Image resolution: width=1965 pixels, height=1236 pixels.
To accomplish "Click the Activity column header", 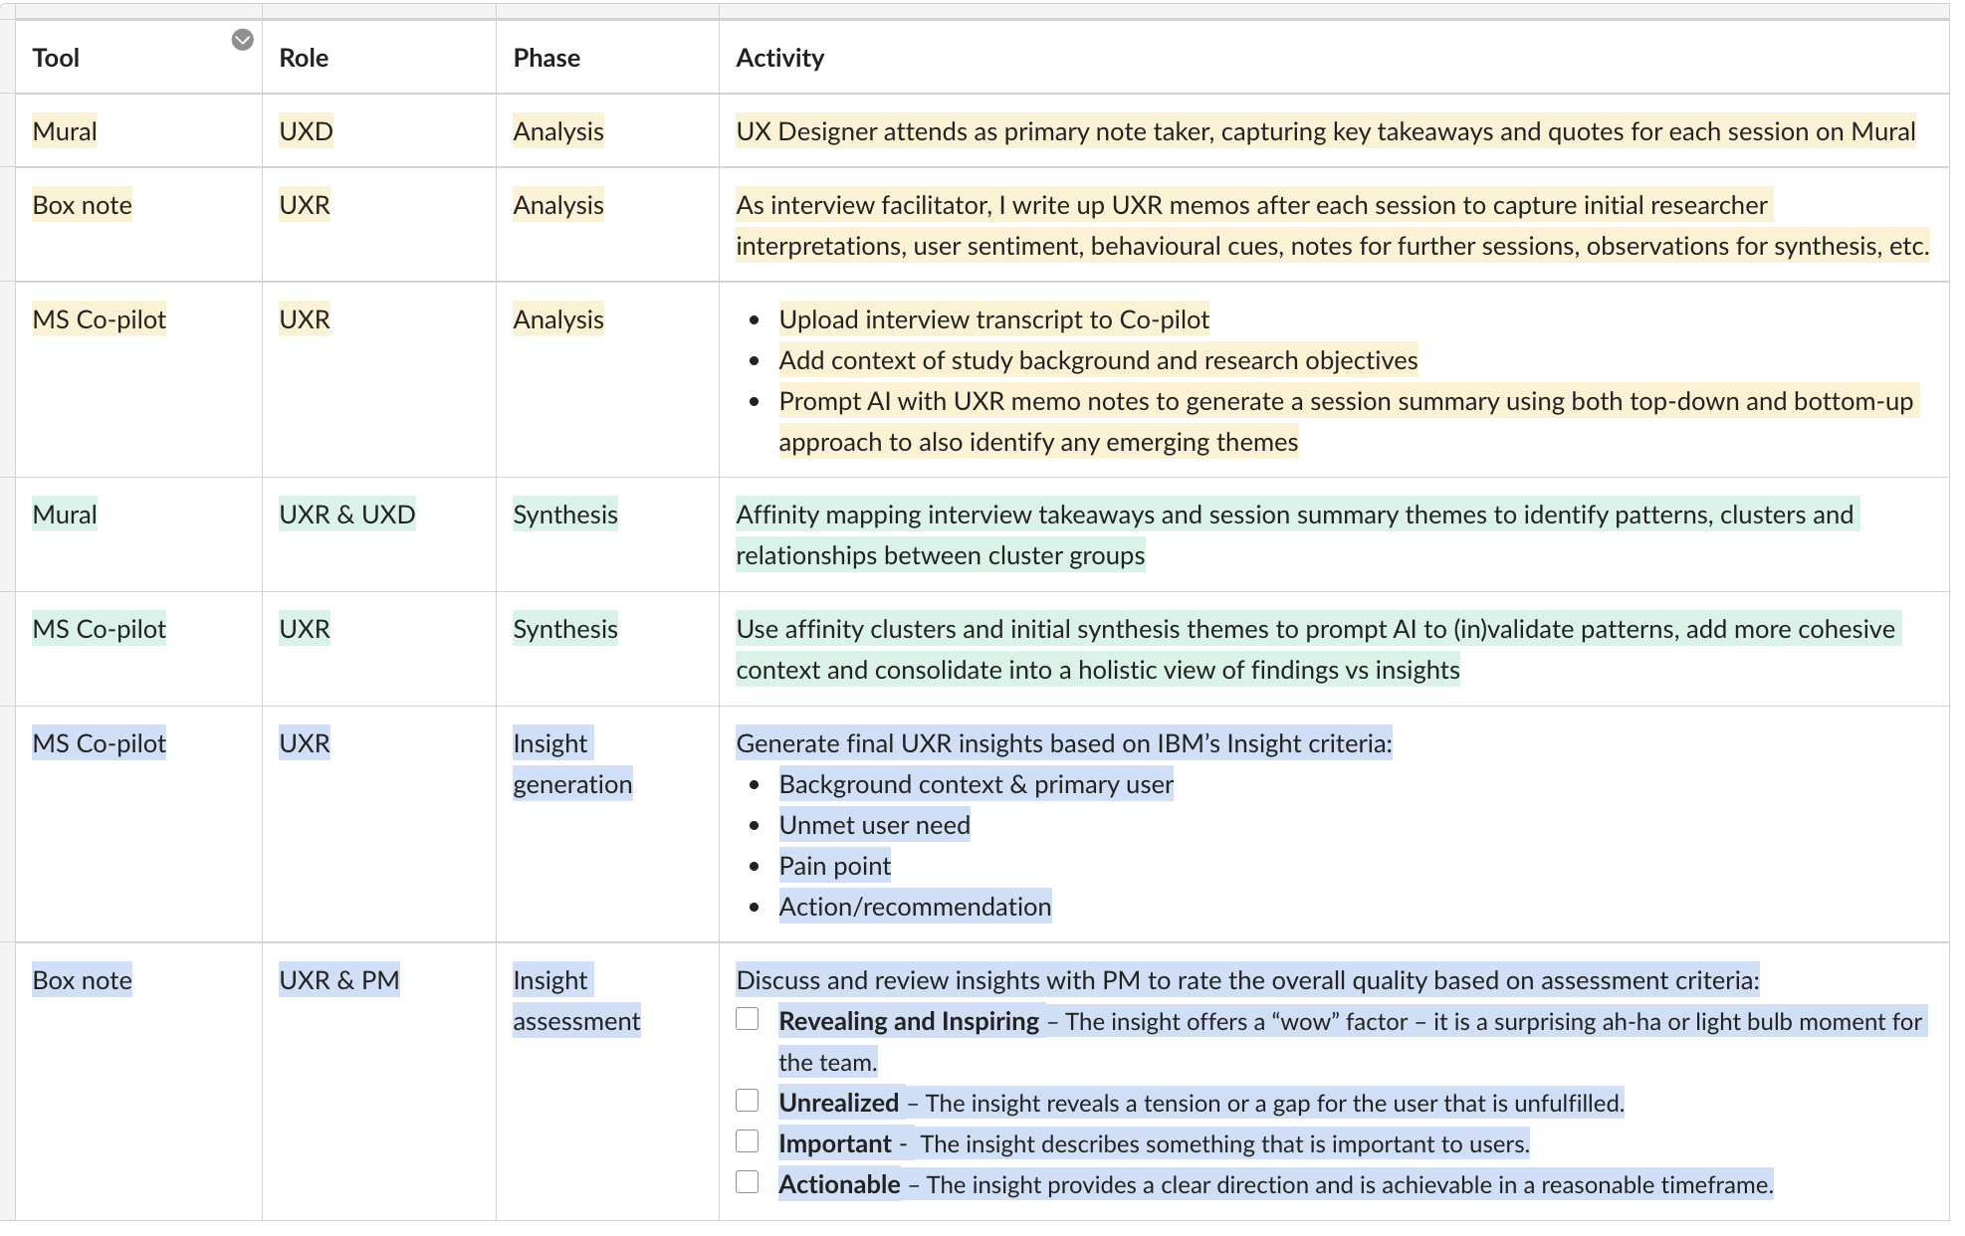I will [x=779, y=58].
